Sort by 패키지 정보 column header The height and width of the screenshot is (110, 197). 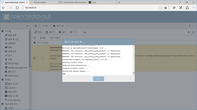[55, 38]
